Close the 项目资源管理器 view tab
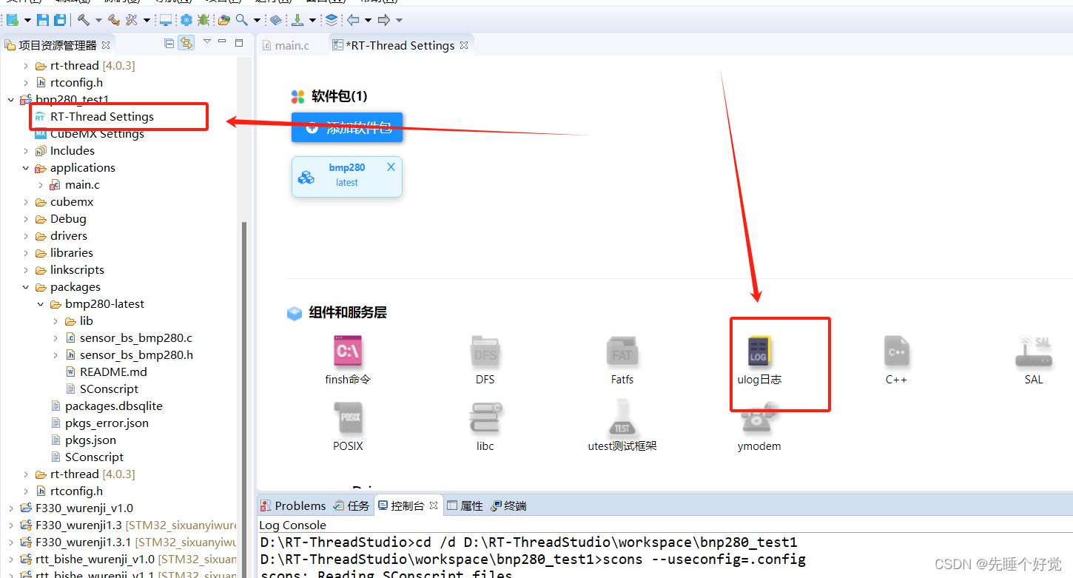The width and height of the screenshot is (1073, 578). coord(105,45)
